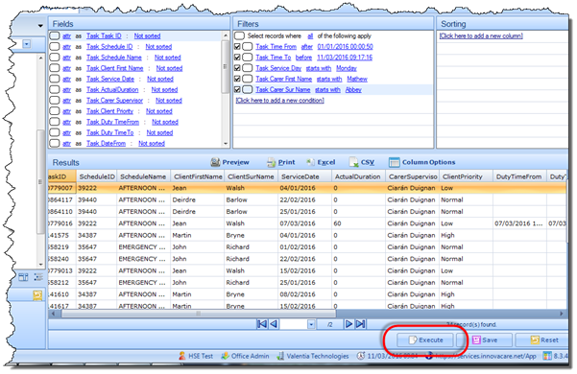This screenshot has width=577, height=374.
Task: Change the sort state 'Not sorted' of Task Task ID
Action: pos(147,35)
